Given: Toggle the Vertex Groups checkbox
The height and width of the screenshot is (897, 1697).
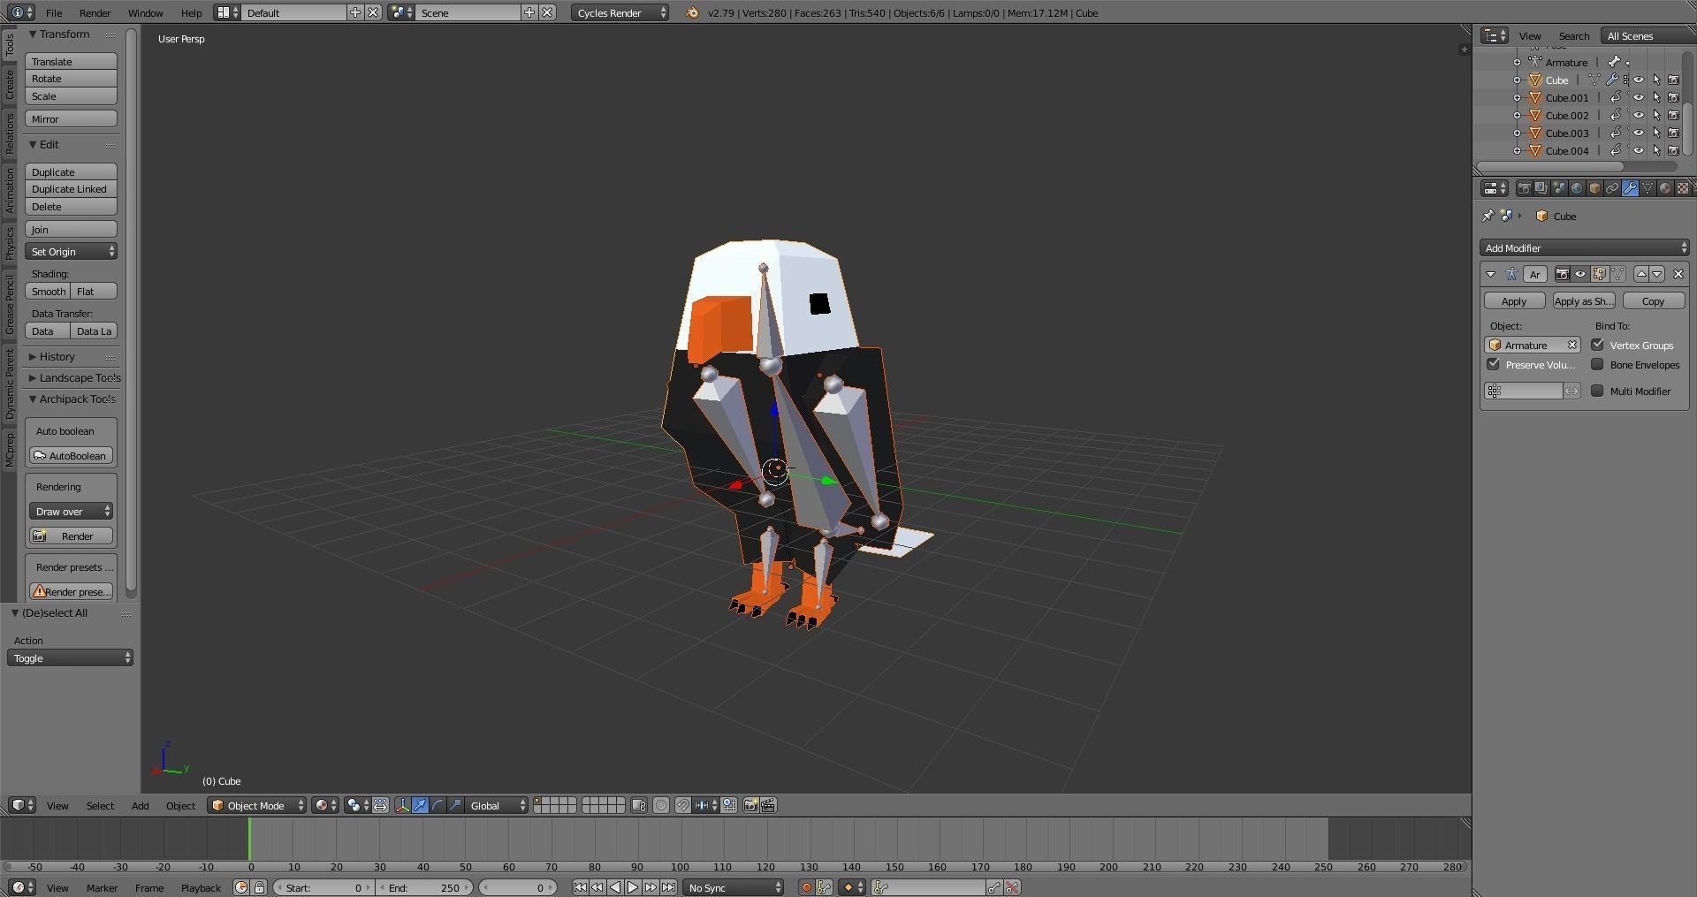Looking at the screenshot, I should pos(1597,345).
